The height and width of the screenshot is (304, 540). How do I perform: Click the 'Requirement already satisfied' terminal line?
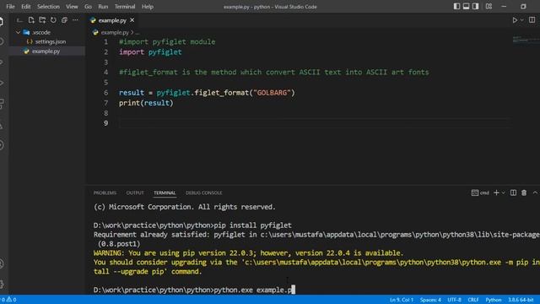click(316, 235)
